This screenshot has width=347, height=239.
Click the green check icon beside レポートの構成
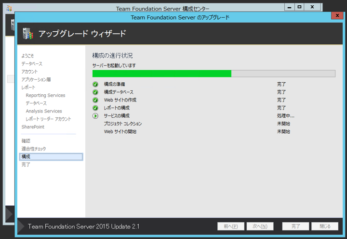point(95,108)
